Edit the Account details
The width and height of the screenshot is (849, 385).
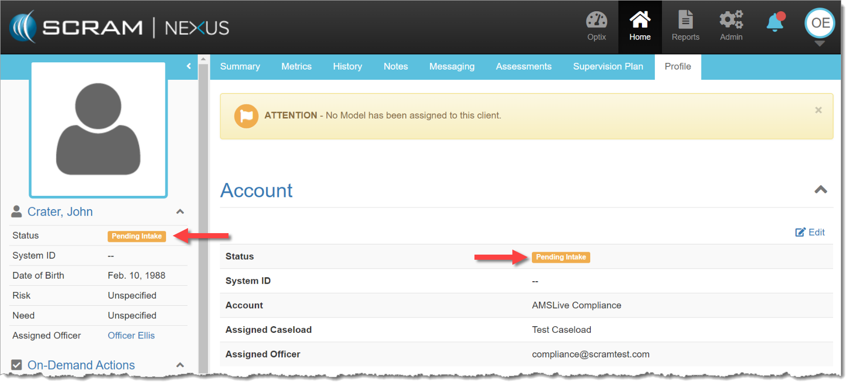pos(810,232)
